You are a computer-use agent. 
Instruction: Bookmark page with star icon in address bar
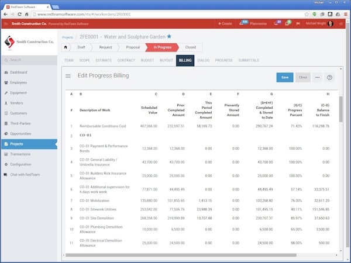307,14
